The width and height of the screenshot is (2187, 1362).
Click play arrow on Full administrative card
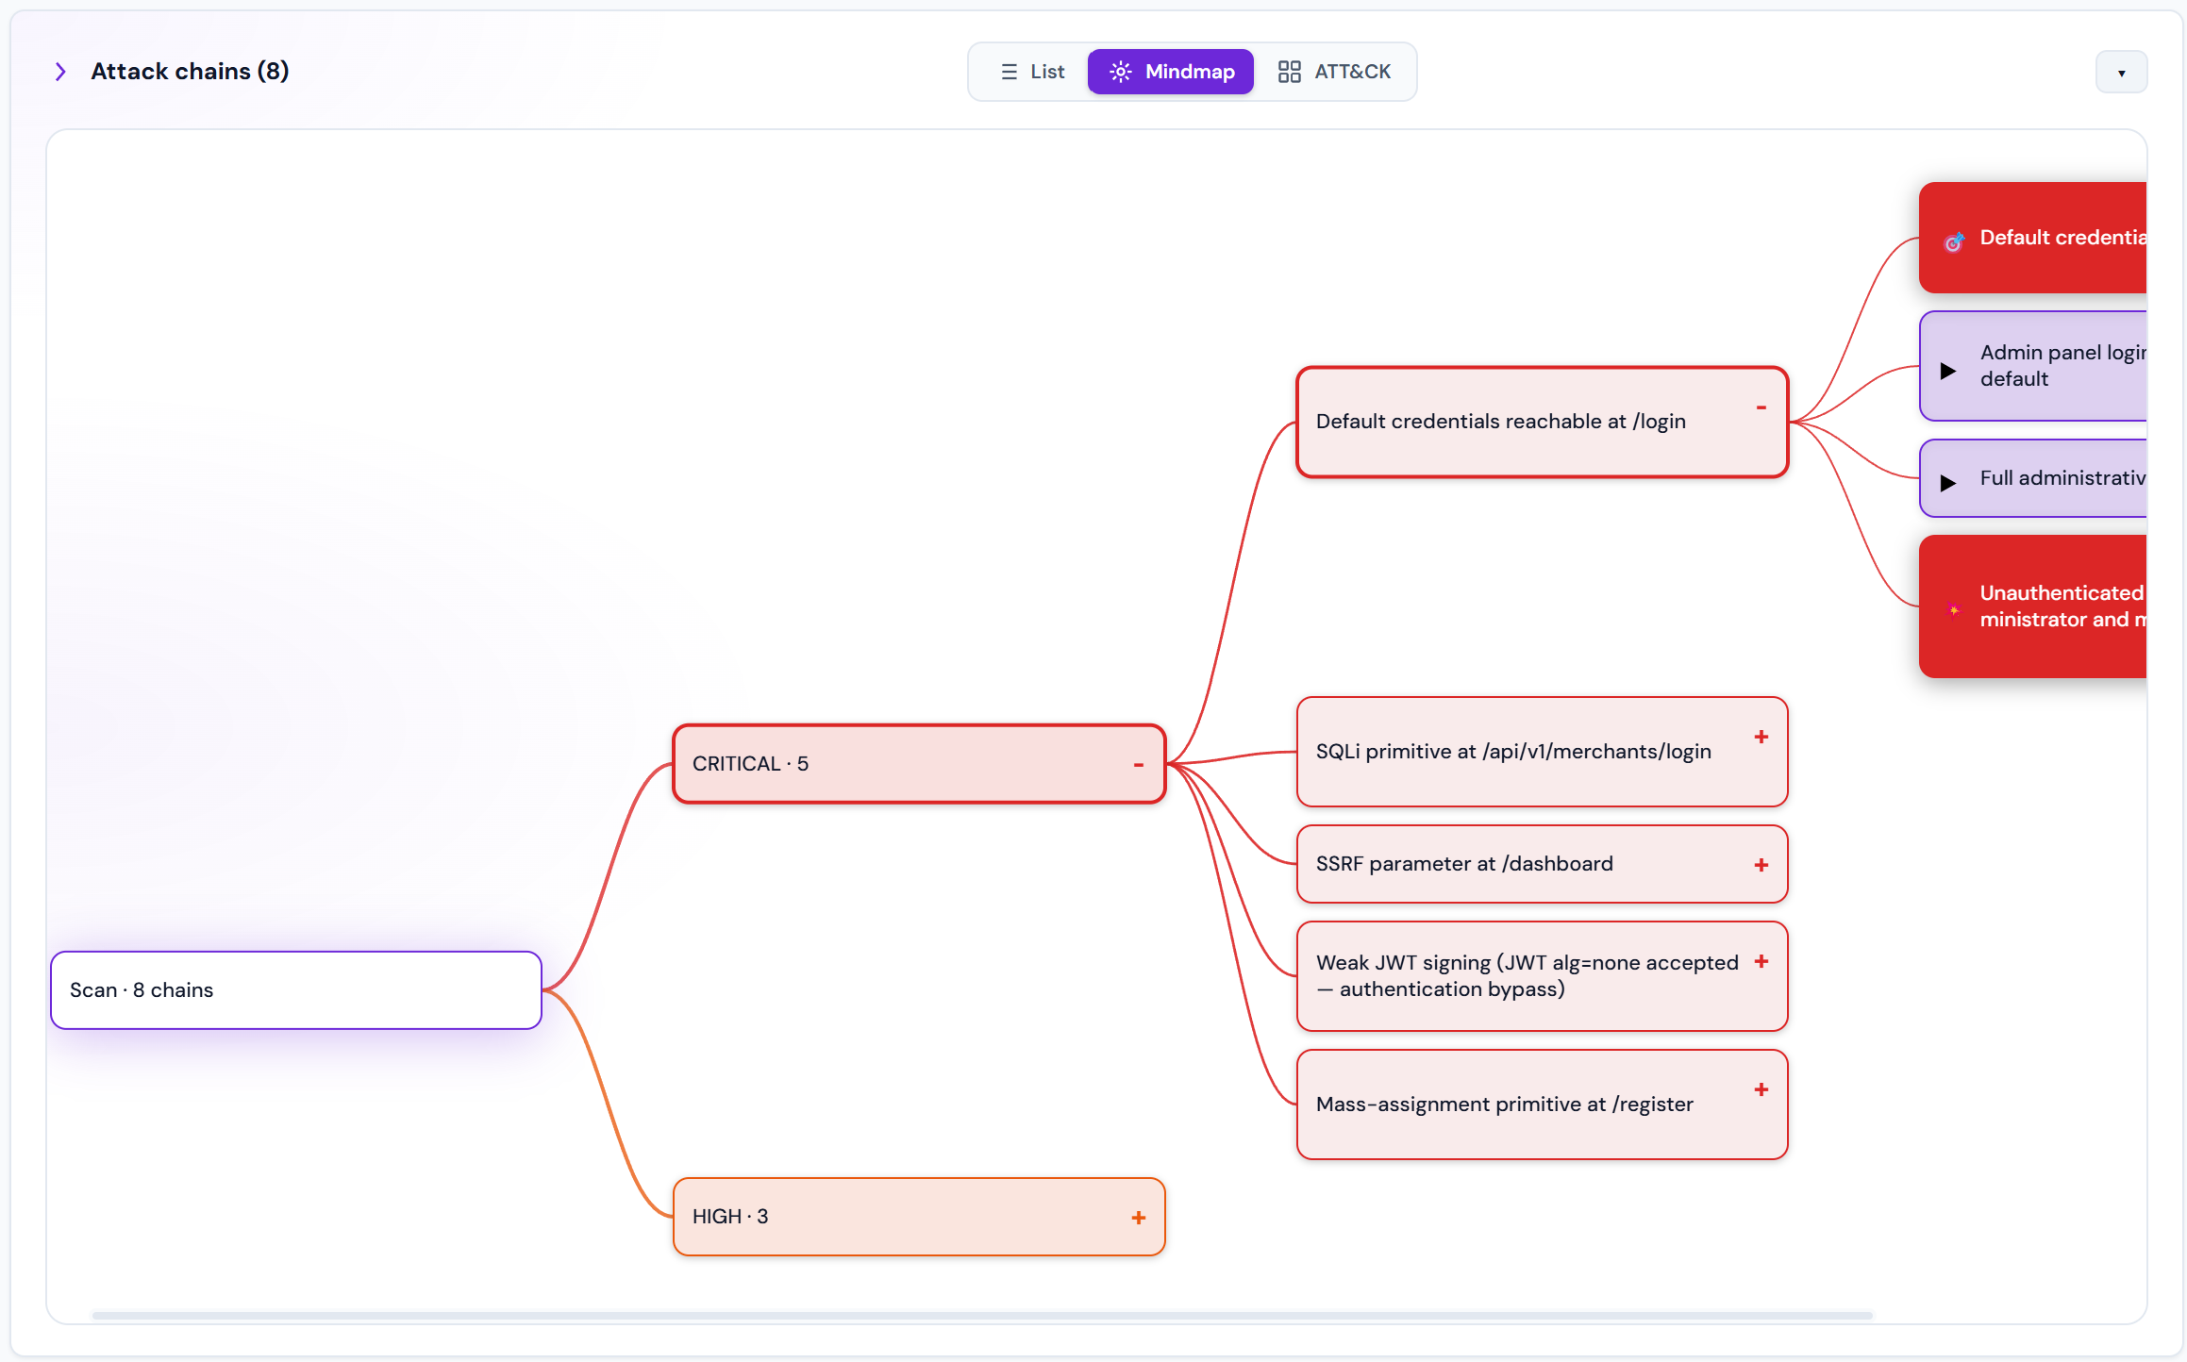pos(1947,483)
